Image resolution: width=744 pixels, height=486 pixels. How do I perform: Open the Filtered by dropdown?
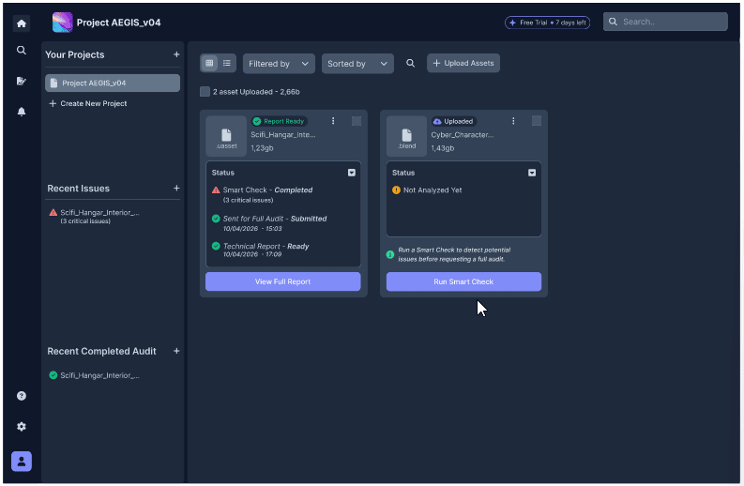click(279, 64)
